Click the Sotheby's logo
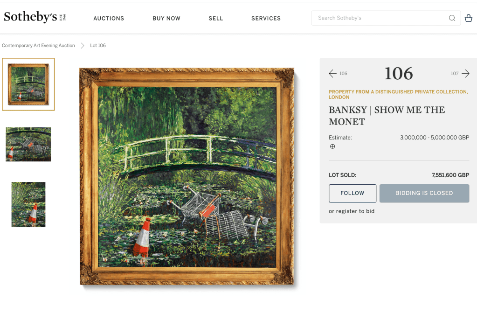The width and height of the screenshot is (477, 313). [35, 17]
